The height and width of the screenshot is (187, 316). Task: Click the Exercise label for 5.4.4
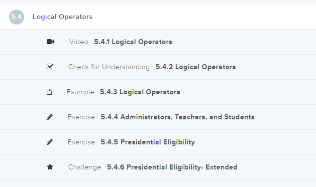tap(81, 117)
